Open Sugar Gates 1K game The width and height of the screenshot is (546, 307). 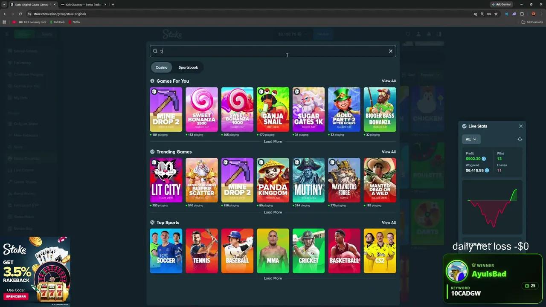[x=309, y=110]
